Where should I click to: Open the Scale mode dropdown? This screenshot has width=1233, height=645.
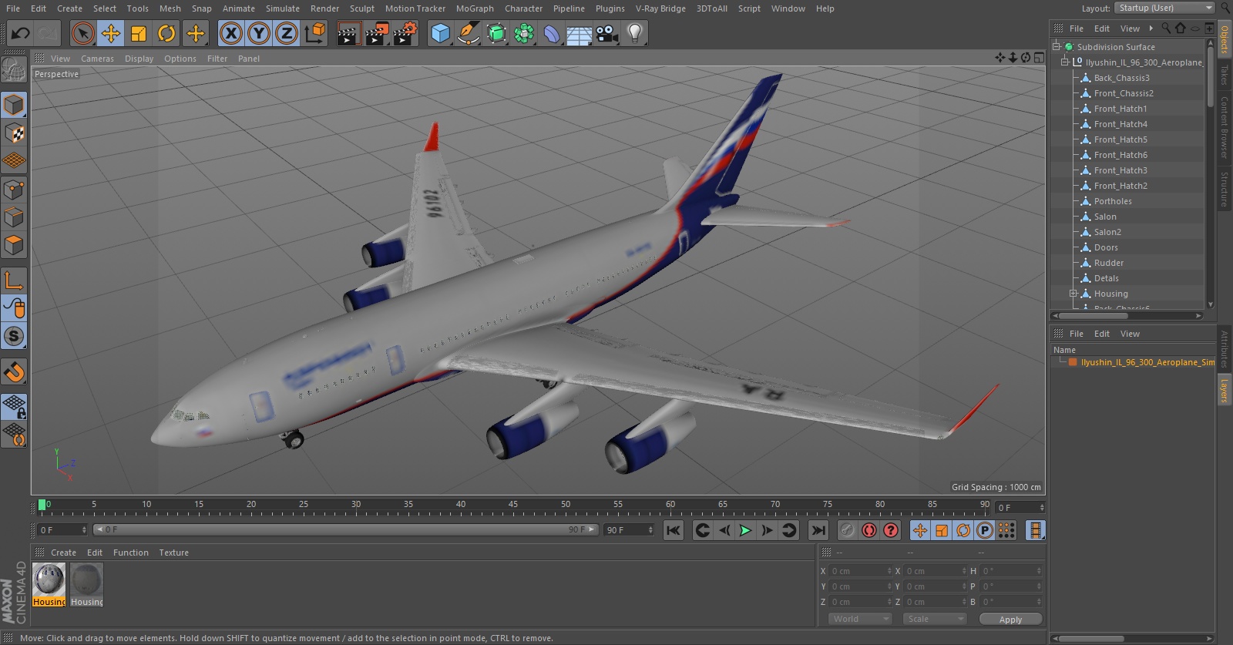(x=935, y=619)
